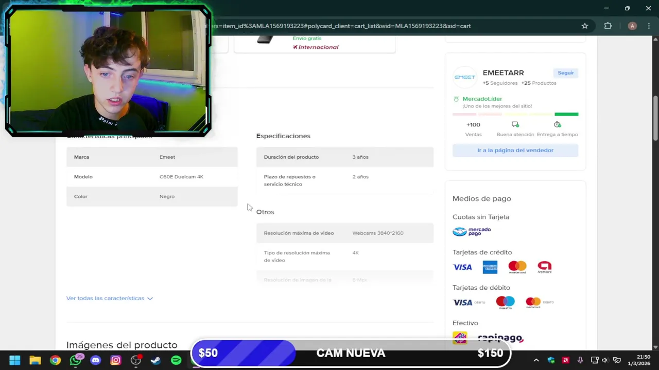Open Discord from the taskbar
Viewport: 659px width, 370px height.
[x=95, y=360]
